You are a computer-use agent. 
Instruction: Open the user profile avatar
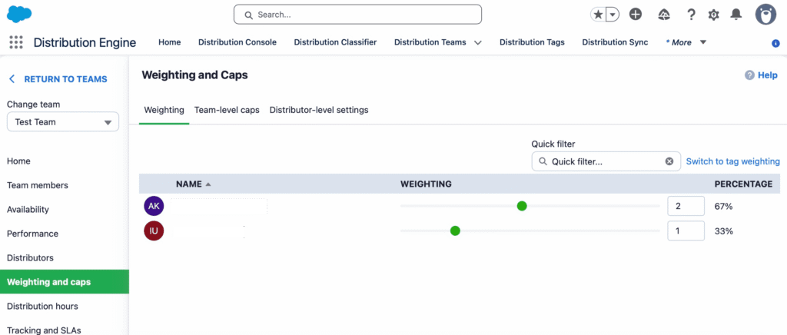(x=765, y=15)
